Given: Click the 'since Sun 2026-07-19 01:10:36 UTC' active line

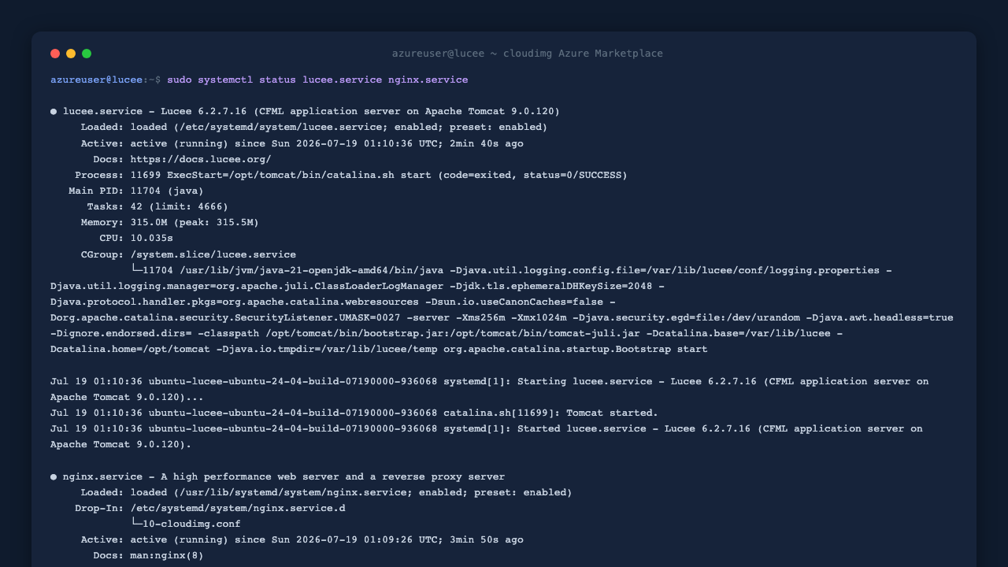Looking at the screenshot, I should 302,143.
